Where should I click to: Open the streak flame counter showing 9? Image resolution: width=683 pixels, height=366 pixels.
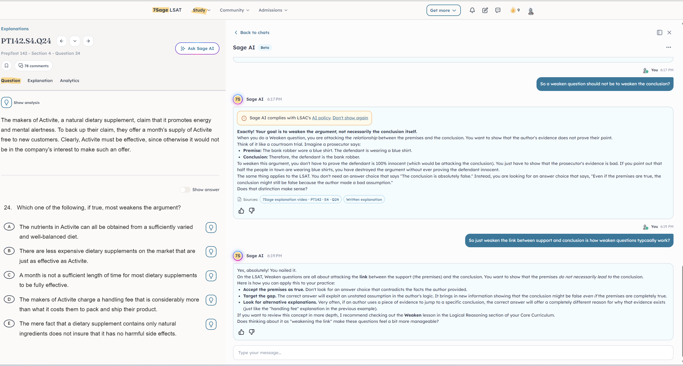pyautogui.click(x=515, y=10)
